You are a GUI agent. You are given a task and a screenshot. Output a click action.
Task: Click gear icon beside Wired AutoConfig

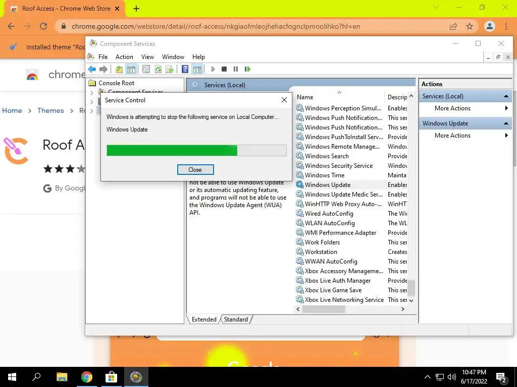tap(299, 214)
